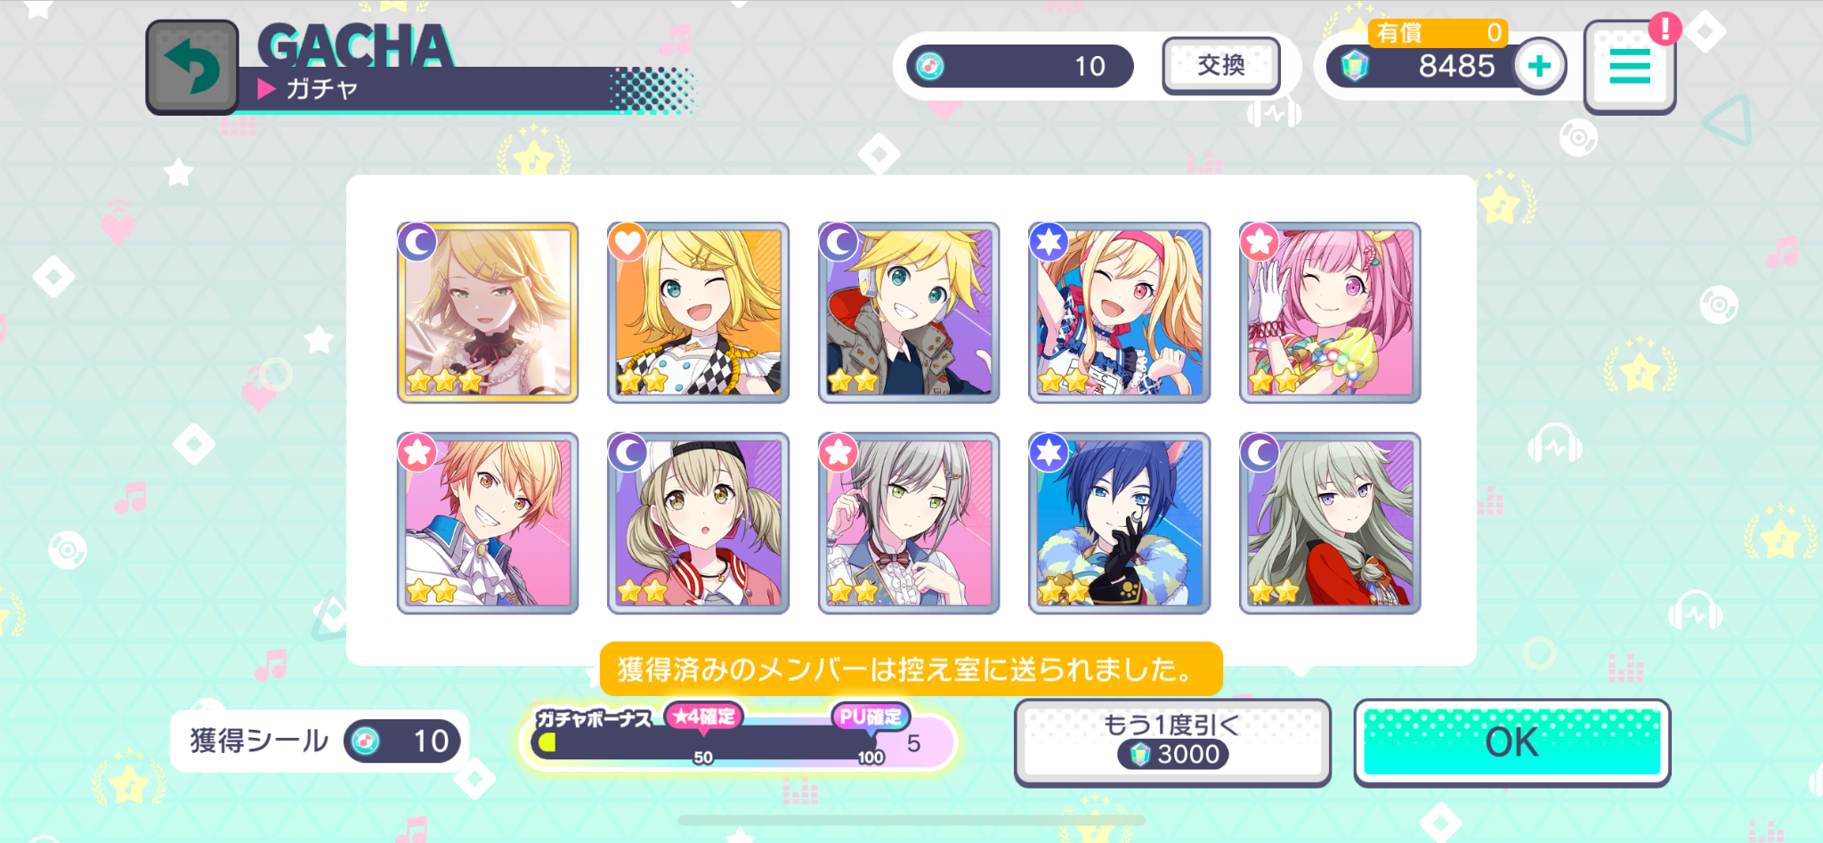Click the PU確定 marker on bonus gauge
The image size is (1823, 843).
(871, 717)
